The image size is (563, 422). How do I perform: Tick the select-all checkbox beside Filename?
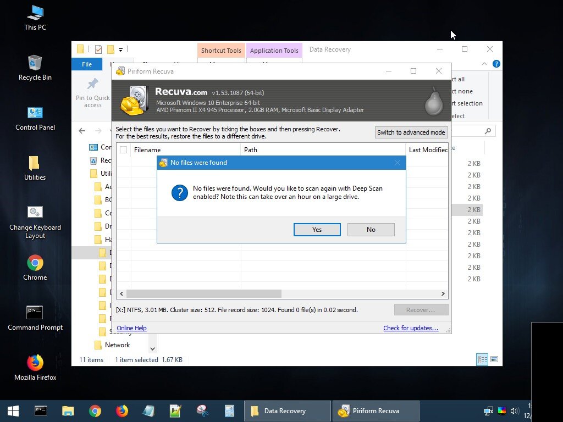click(x=124, y=150)
